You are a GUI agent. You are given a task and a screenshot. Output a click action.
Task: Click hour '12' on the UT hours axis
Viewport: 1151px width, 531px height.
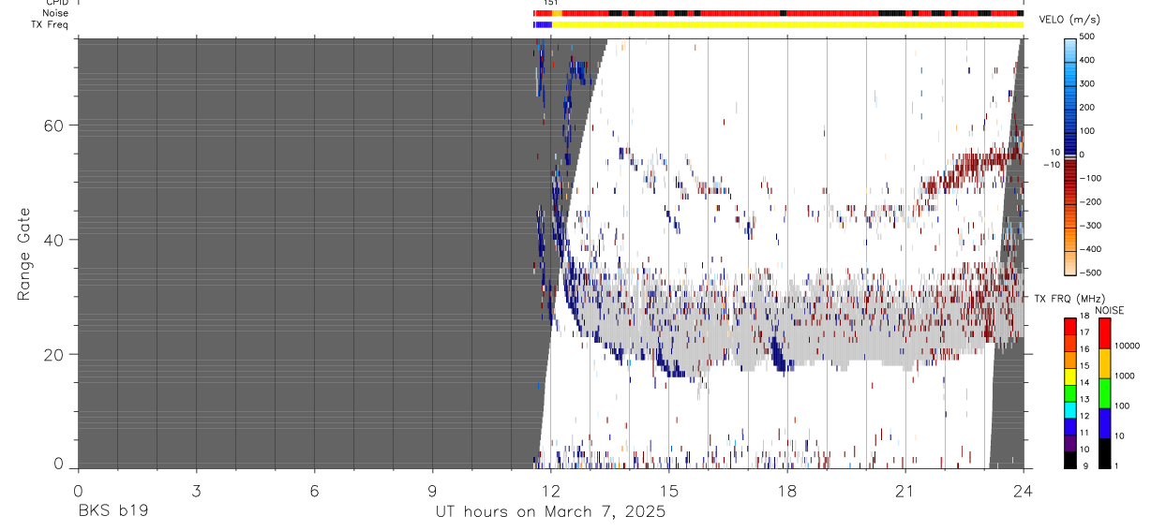pos(550,491)
